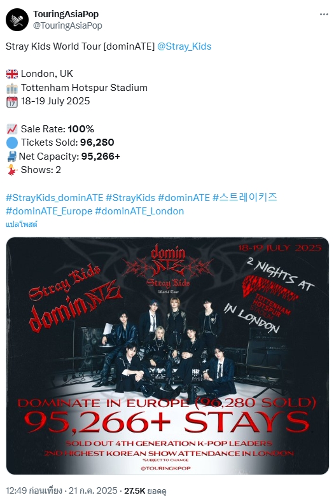Screen dimensions: 334x500
Task: Open the @Stray_Kids mention link
Action: click(184, 46)
